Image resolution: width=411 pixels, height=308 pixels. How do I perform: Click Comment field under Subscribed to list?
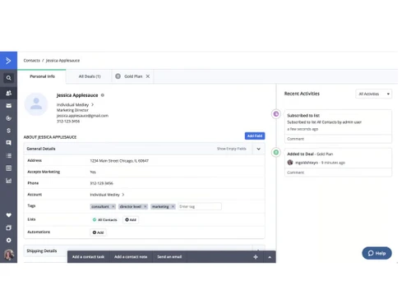[338, 139]
